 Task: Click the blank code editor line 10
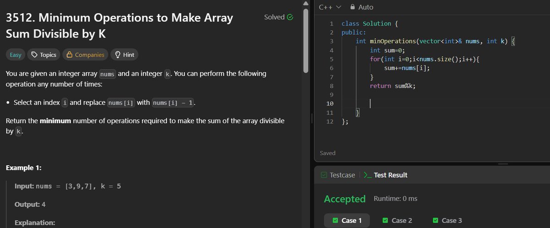pyautogui.click(x=442, y=103)
